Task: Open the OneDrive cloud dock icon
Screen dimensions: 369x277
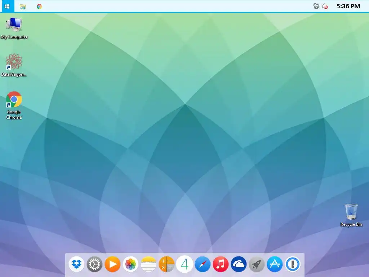Action: coord(239,264)
